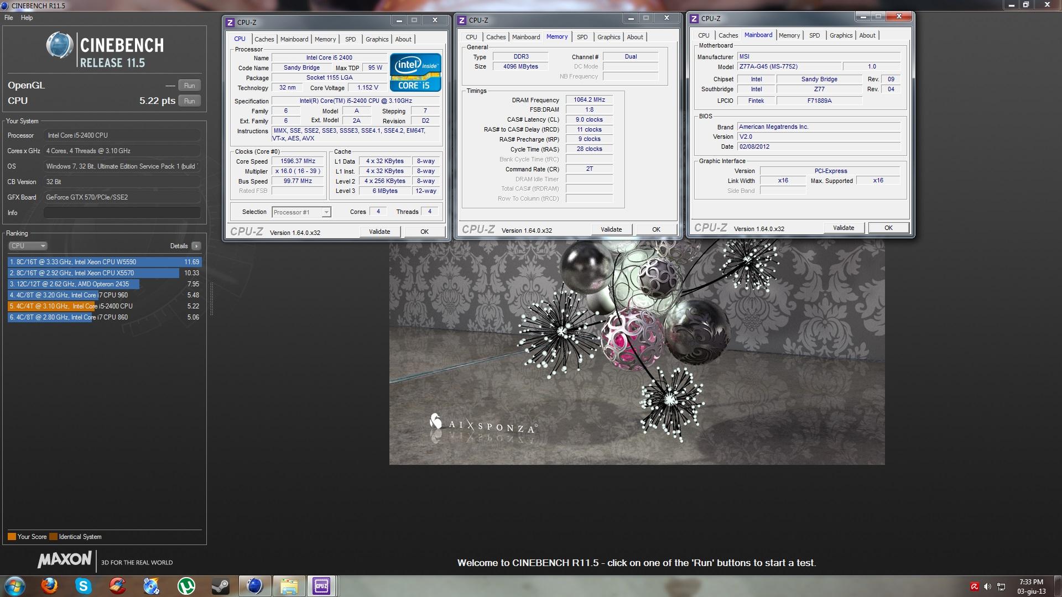Click the Show Desktop strip beside the clock
1062x597 pixels.
[x=1058, y=586]
